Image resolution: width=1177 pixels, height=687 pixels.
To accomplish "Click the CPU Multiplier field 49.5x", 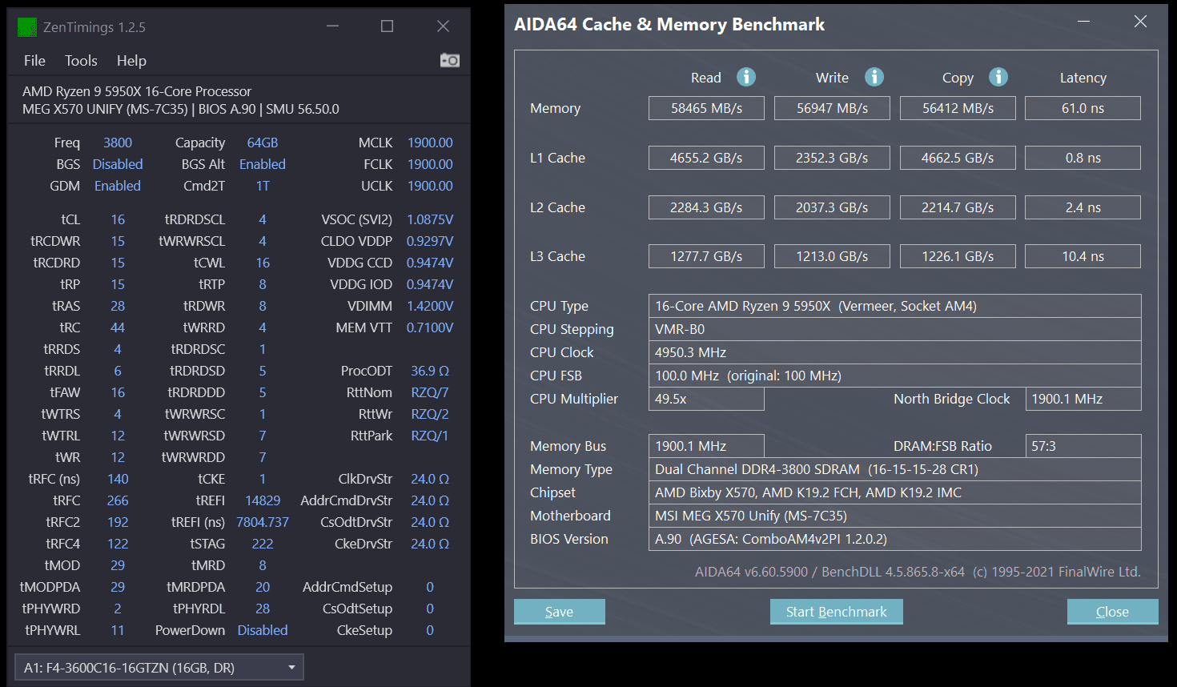I will click(706, 399).
